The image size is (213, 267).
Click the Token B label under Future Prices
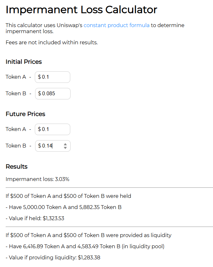point(16,146)
